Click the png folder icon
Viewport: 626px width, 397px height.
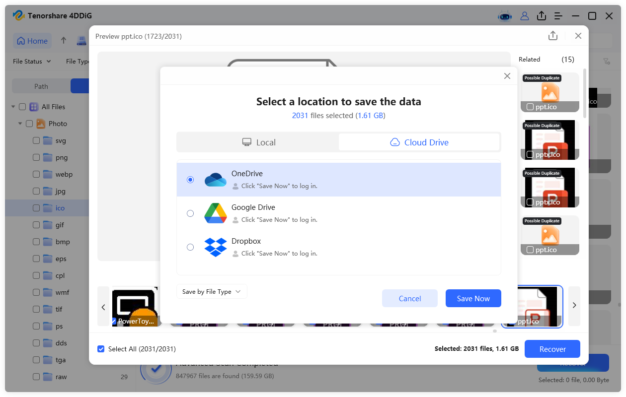[x=48, y=157]
